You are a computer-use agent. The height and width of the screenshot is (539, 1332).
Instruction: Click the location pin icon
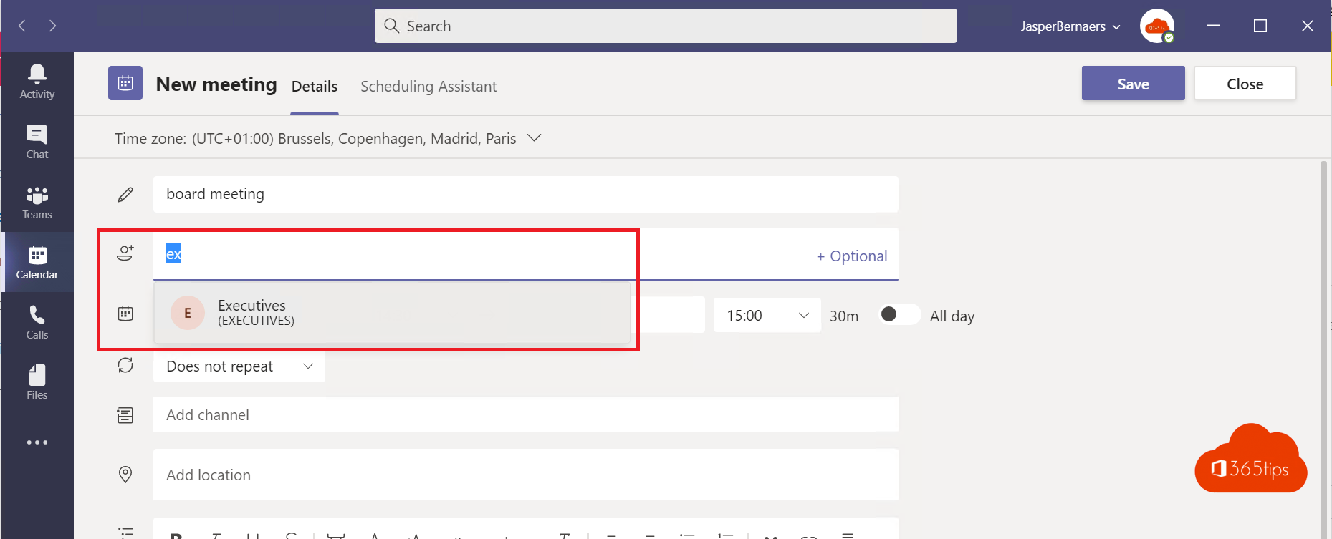point(125,475)
